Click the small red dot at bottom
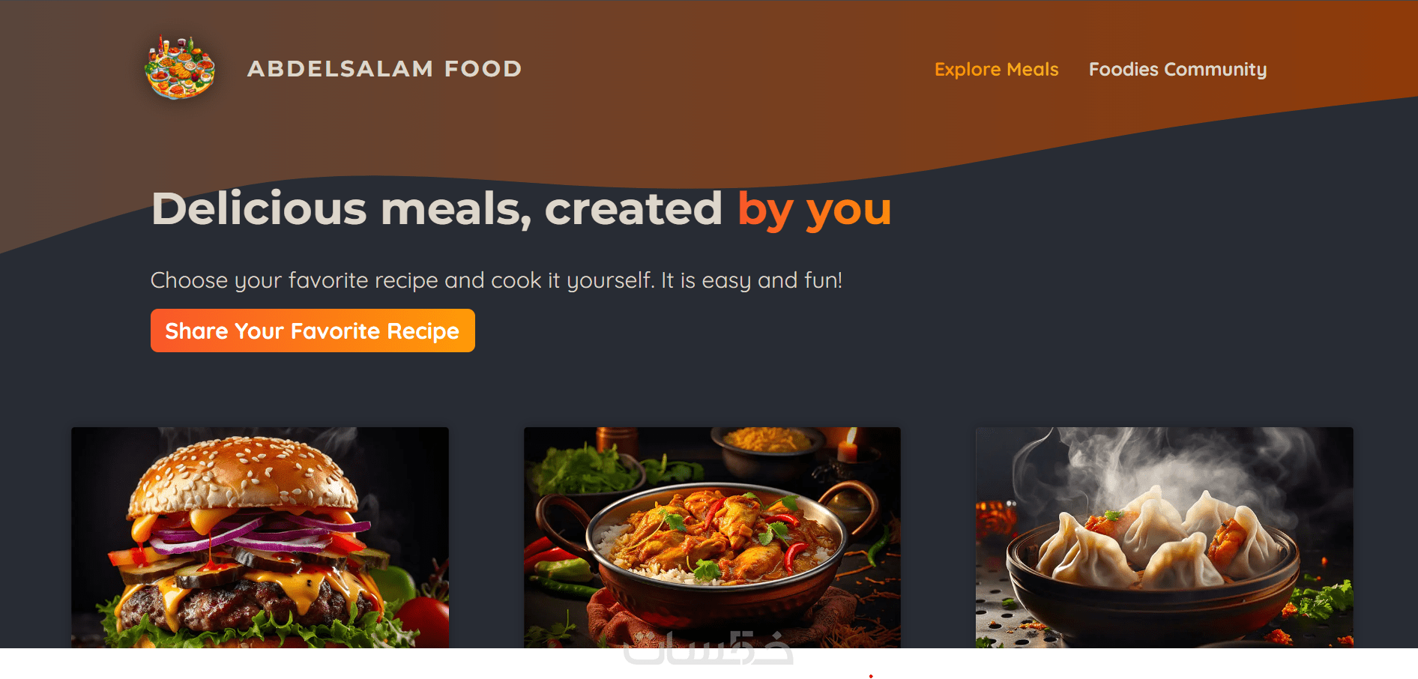 871,676
